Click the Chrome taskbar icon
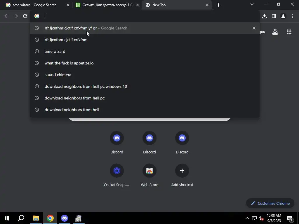This screenshot has width=299, height=224. pyautogui.click(x=50, y=218)
